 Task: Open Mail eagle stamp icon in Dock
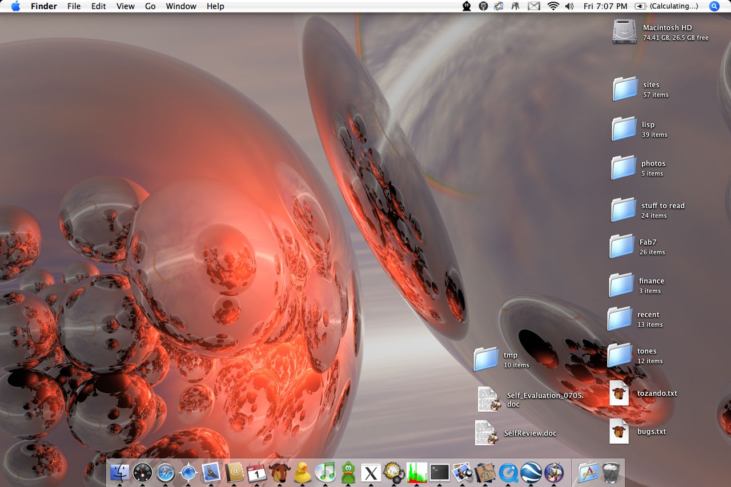click(x=211, y=472)
